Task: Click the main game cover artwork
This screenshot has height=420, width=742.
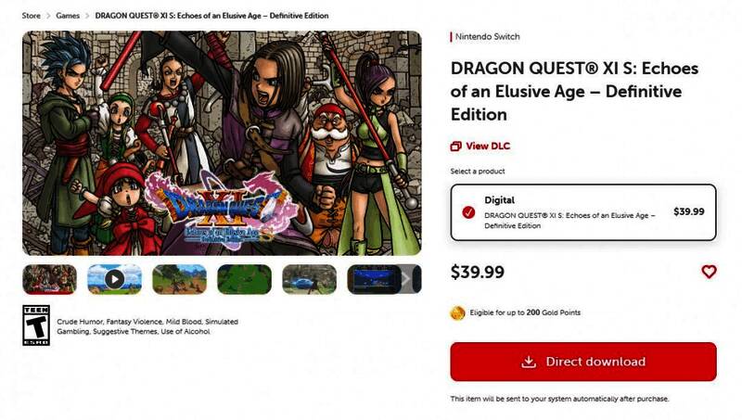Action: pyautogui.click(x=222, y=144)
